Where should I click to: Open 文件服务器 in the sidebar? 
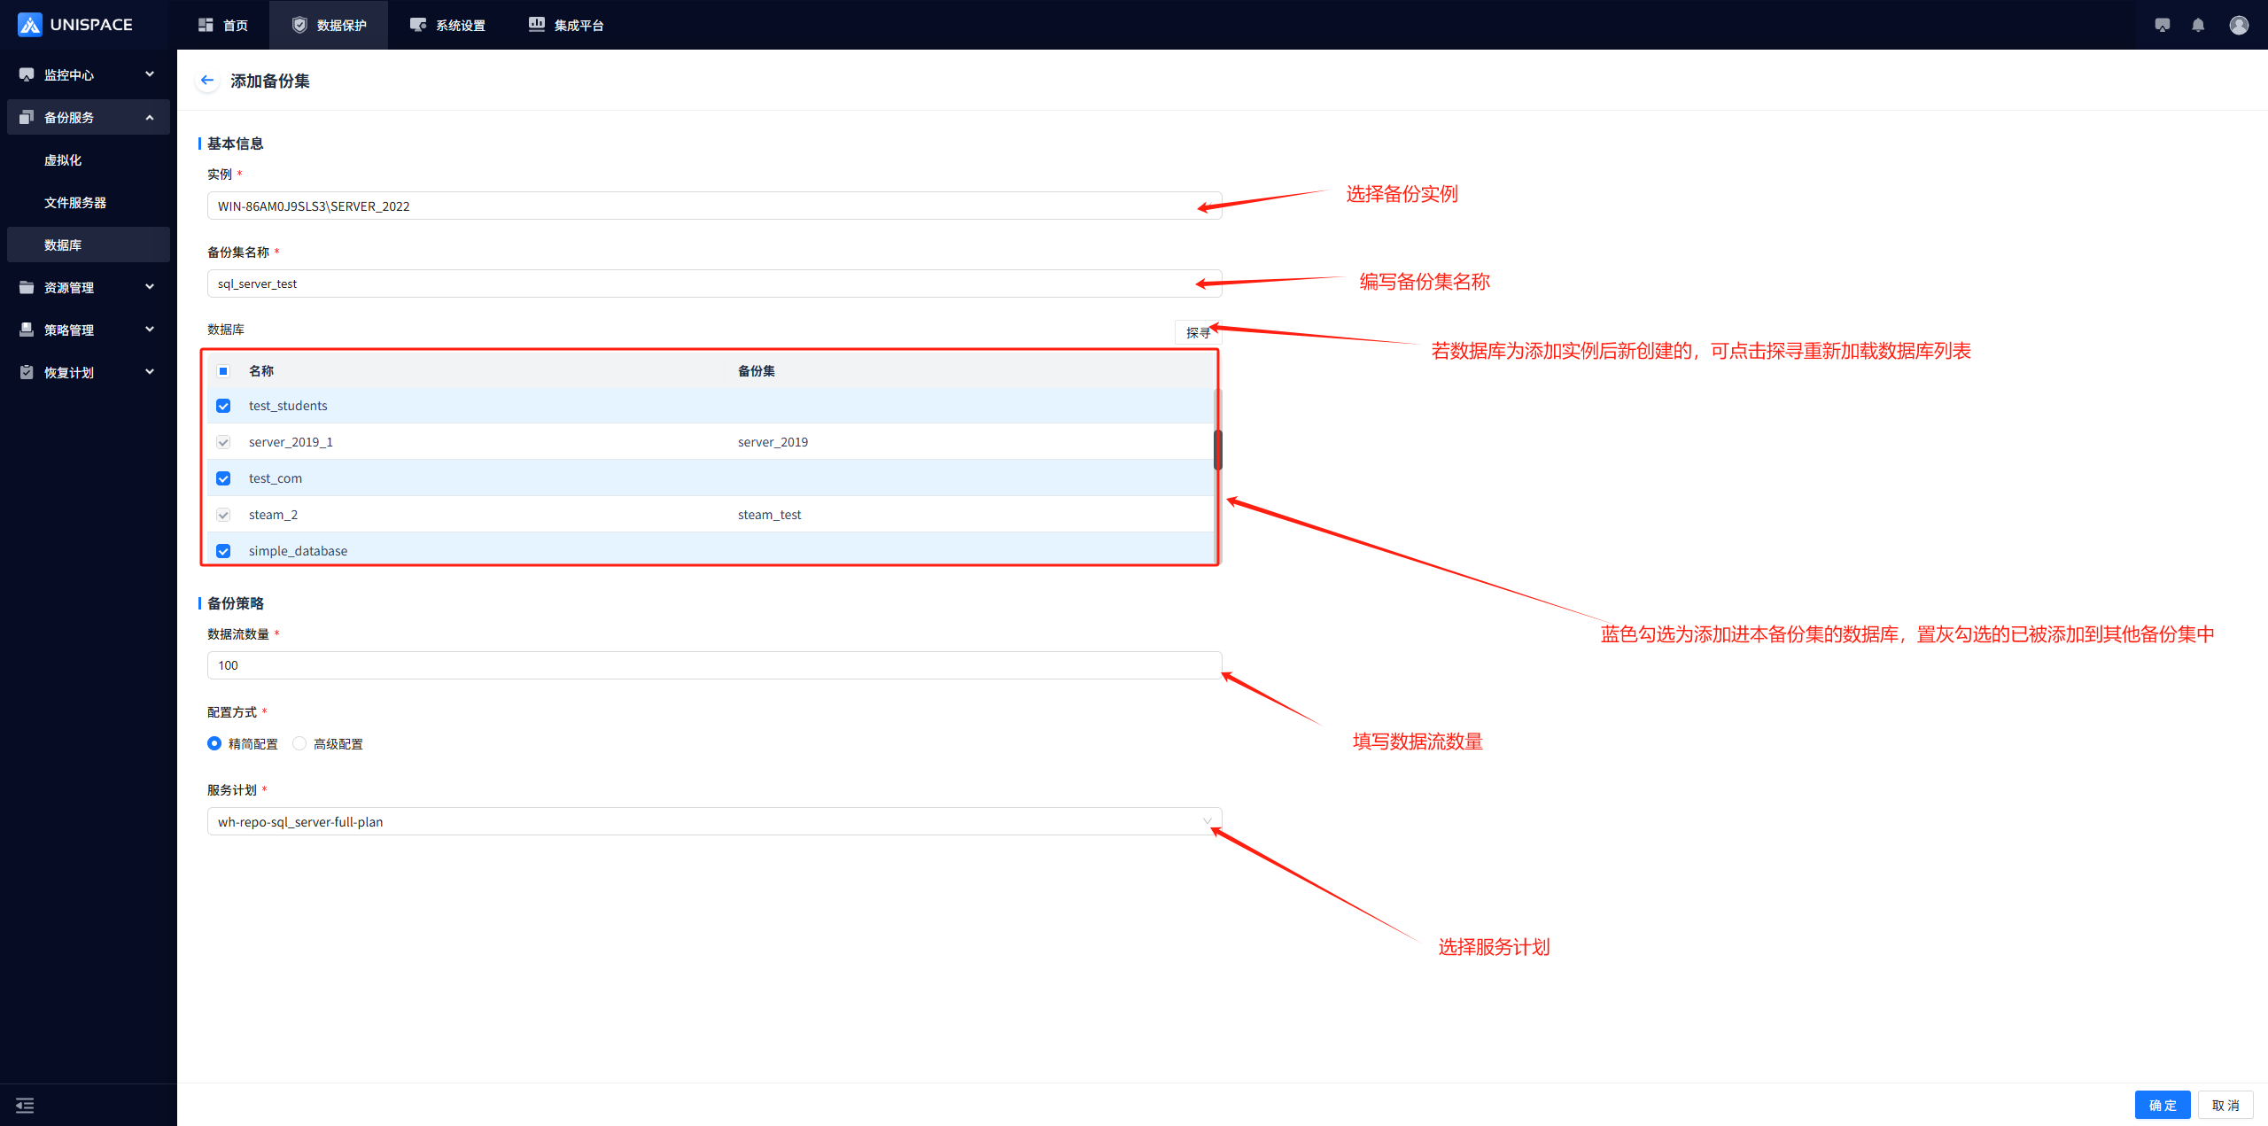75,202
